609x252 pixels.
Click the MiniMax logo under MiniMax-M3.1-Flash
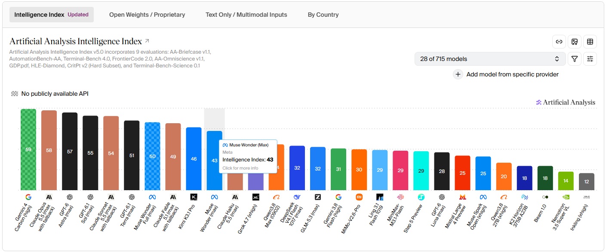click(x=400, y=197)
